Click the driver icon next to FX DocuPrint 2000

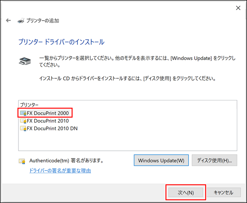23,113
